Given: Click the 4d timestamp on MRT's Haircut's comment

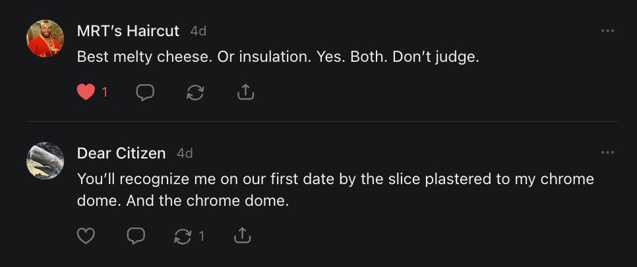Looking at the screenshot, I should (x=198, y=31).
